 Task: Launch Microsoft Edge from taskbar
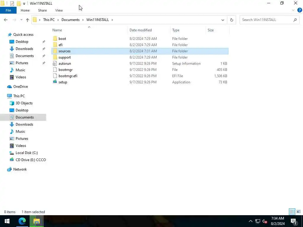pyautogui.click(x=22, y=221)
